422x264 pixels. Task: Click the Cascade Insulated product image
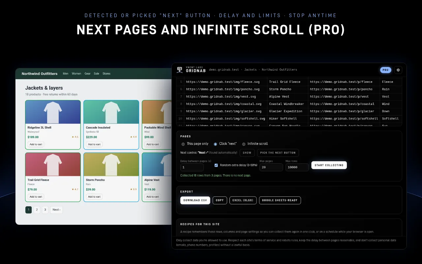coord(111,112)
